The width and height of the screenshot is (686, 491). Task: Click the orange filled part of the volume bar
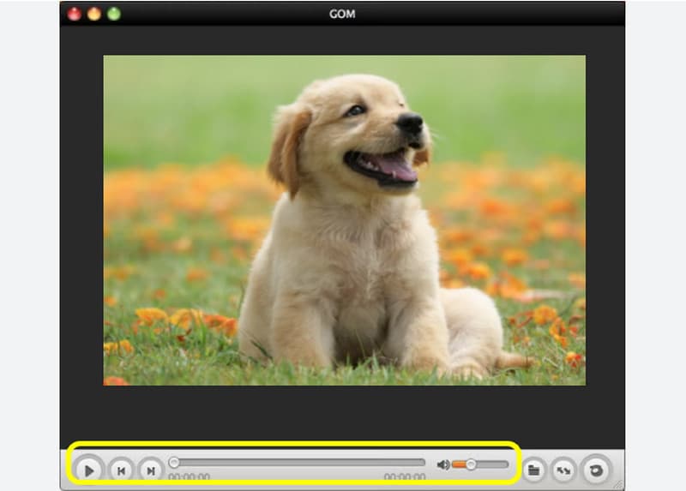pyautogui.click(x=459, y=464)
